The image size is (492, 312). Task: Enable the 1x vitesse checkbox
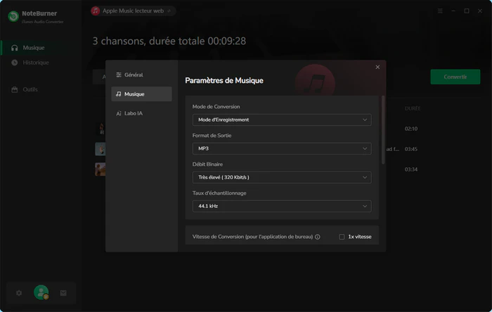point(342,237)
